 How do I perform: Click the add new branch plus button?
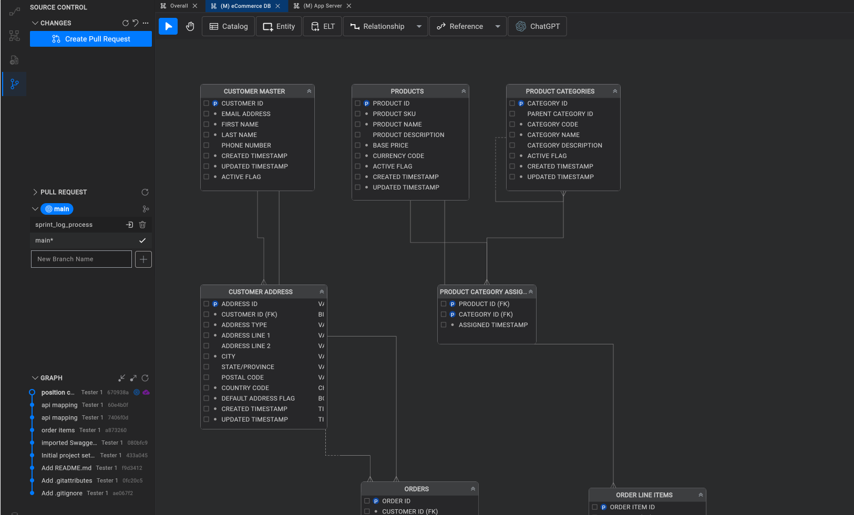click(143, 259)
